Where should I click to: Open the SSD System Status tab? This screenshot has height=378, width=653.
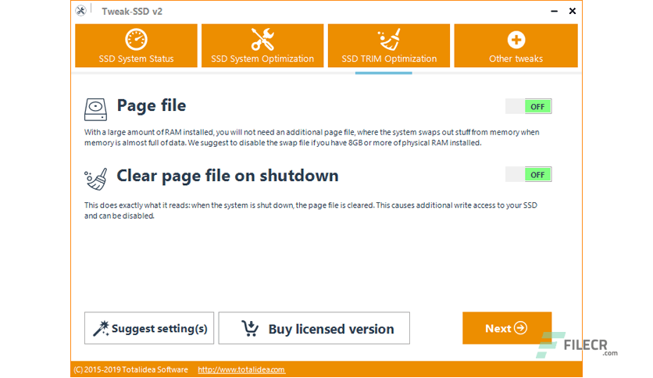pyautogui.click(x=136, y=45)
